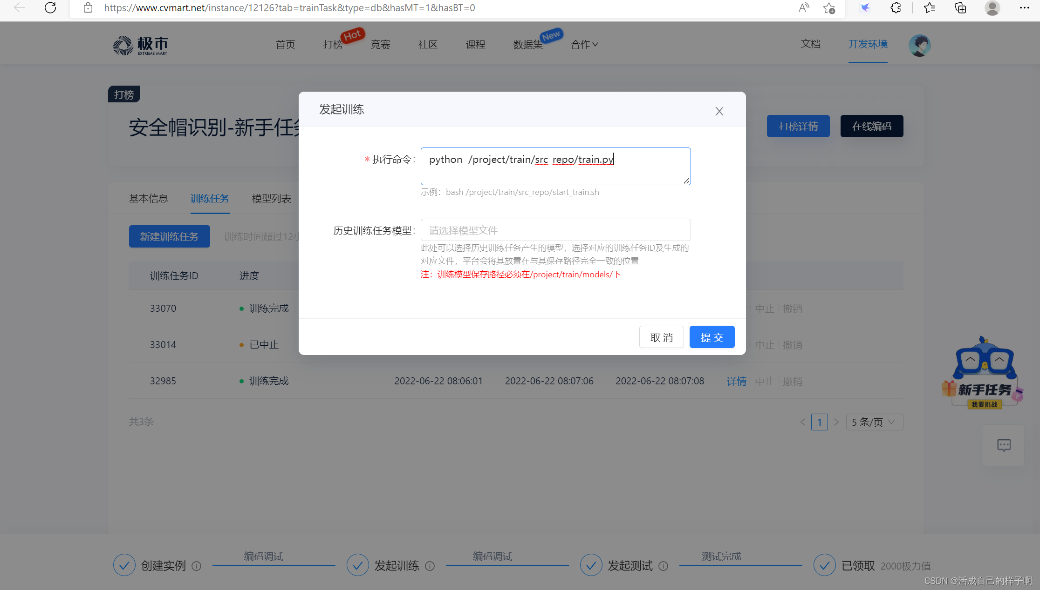Switch to the 基本信息 tab
The width and height of the screenshot is (1040, 590).
[x=148, y=199]
